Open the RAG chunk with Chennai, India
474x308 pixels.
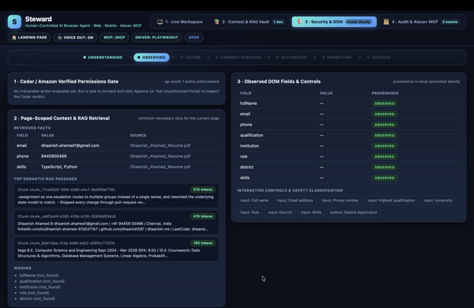tap(116, 222)
